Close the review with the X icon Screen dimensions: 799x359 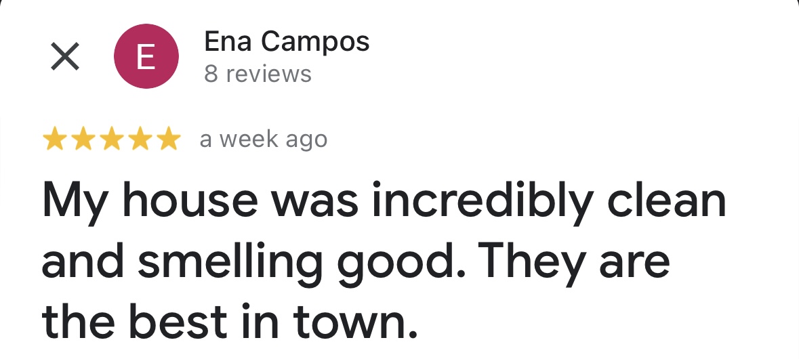pos(65,57)
